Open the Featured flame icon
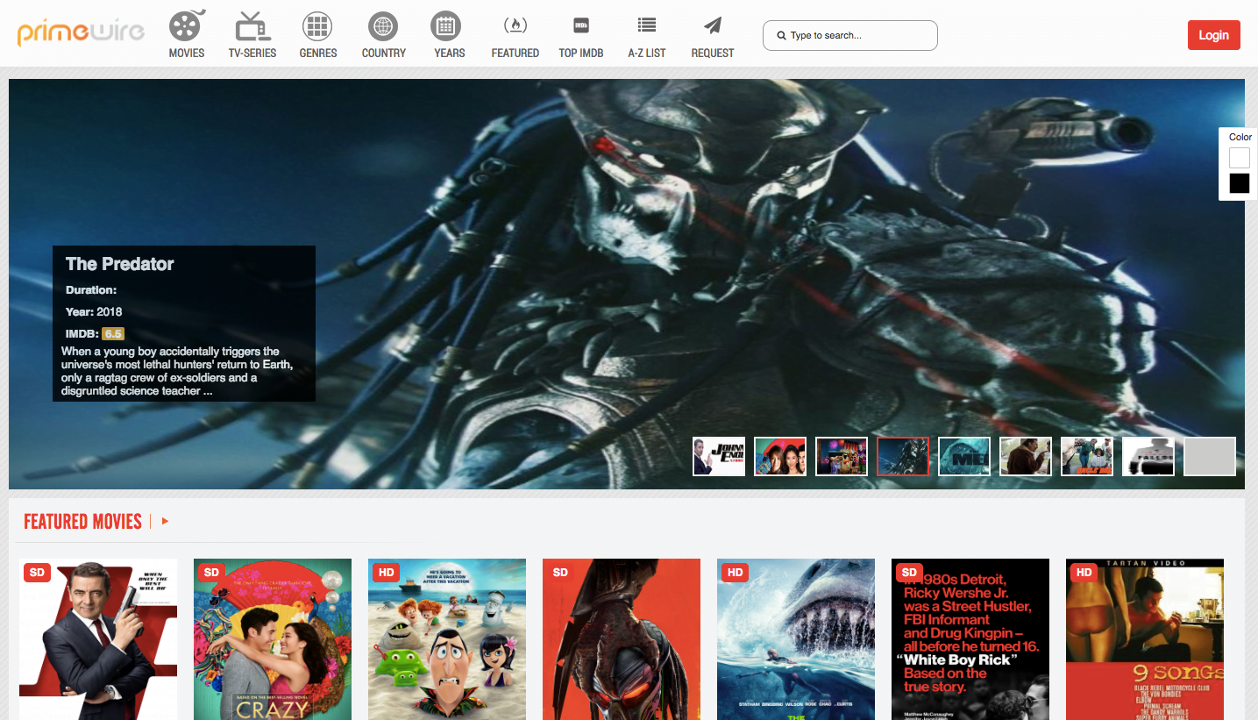Image resolution: width=1258 pixels, height=720 pixels. click(x=515, y=25)
